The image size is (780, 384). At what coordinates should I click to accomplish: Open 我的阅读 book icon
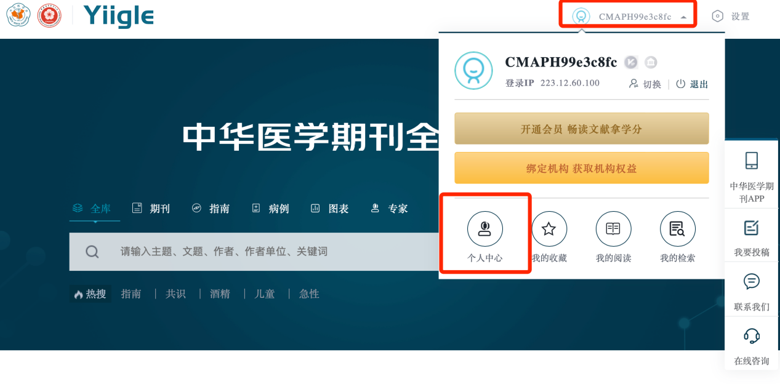[x=613, y=229]
